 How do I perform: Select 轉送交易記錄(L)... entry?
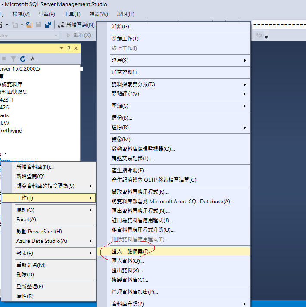(174, 158)
